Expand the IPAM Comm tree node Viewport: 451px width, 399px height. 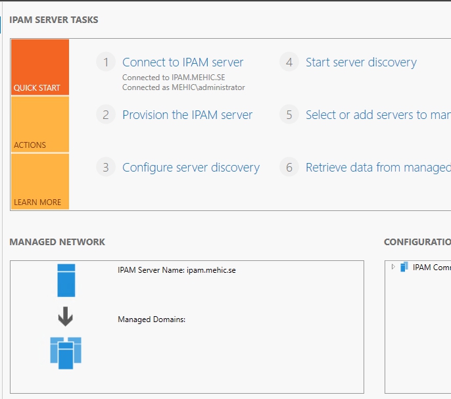pos(393,267)
